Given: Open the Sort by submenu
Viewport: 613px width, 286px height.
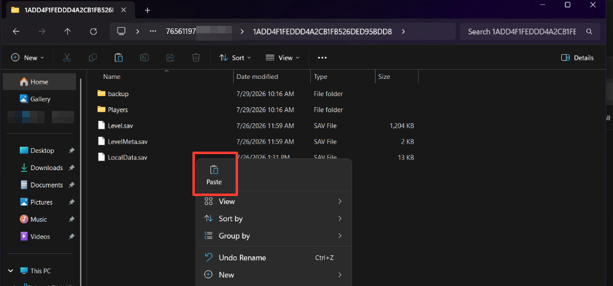Looking at the screenshot, I should coord(273,219).
